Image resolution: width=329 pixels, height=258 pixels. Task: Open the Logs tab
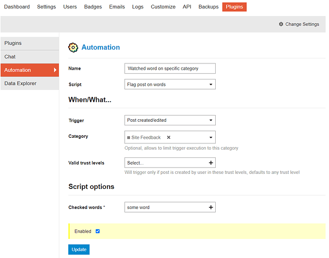[x=138, y=7]
